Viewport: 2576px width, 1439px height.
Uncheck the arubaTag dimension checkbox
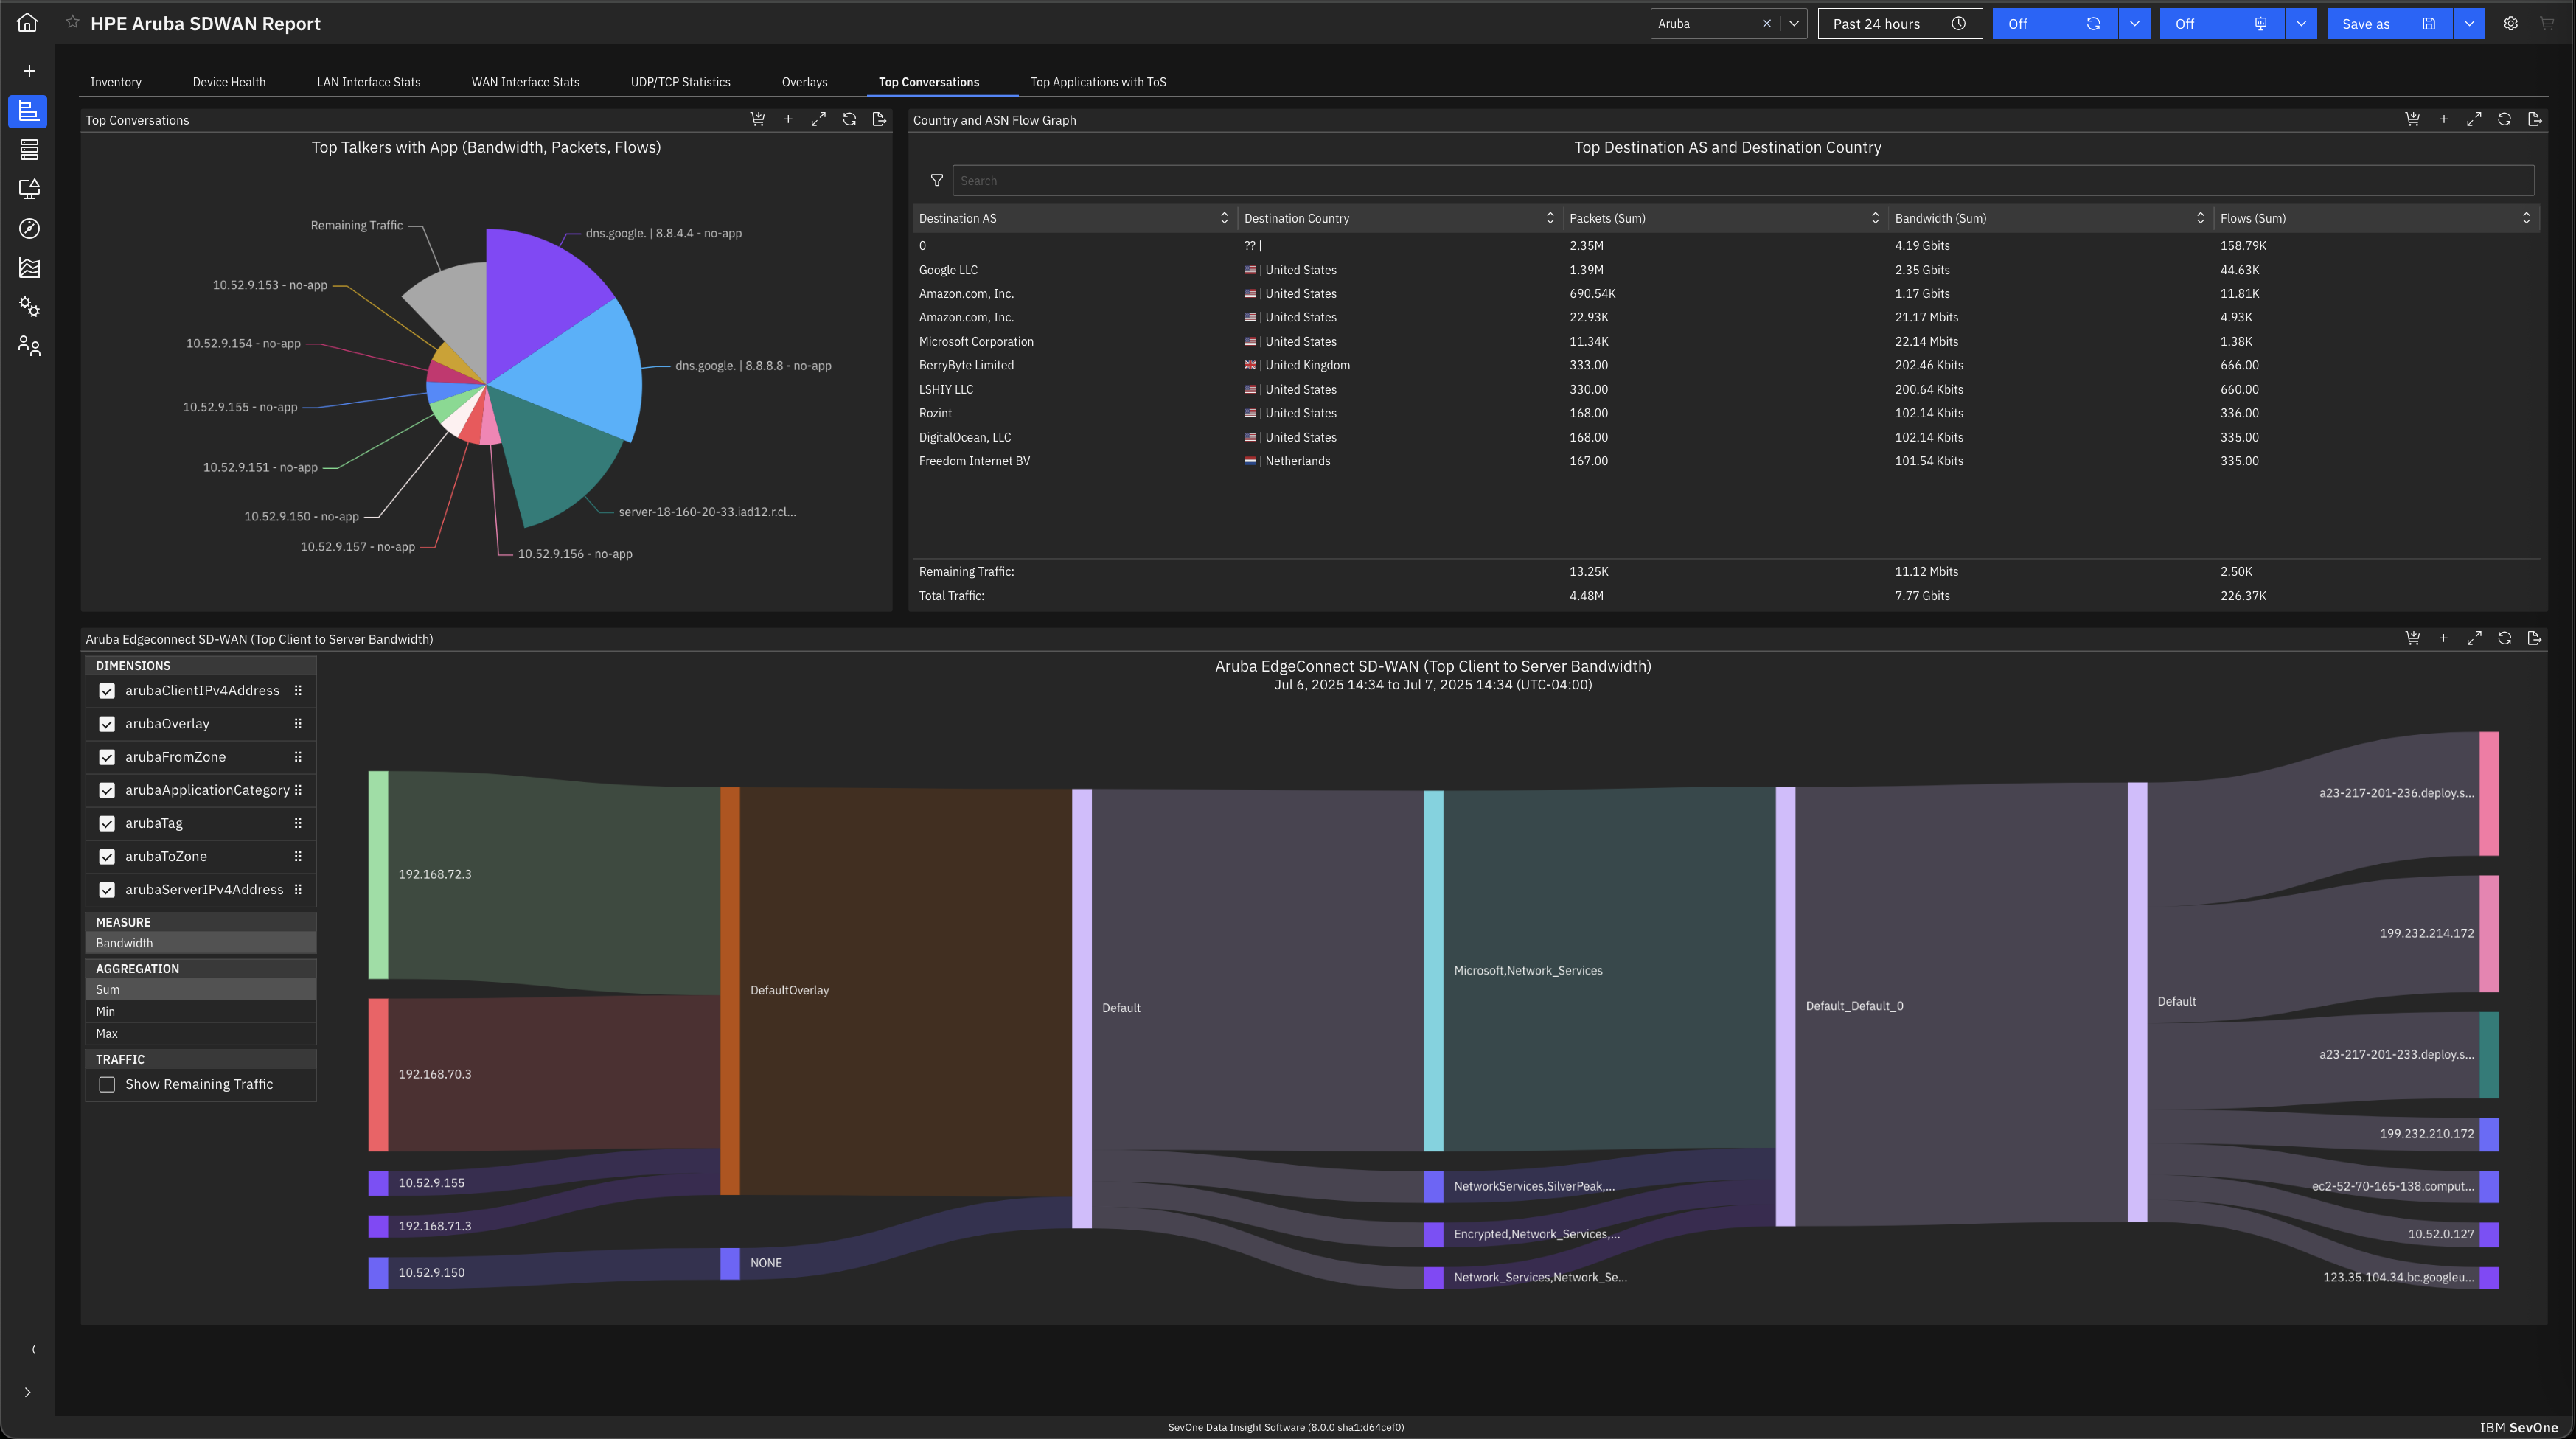pyautogui.click(x=107, y=823)
